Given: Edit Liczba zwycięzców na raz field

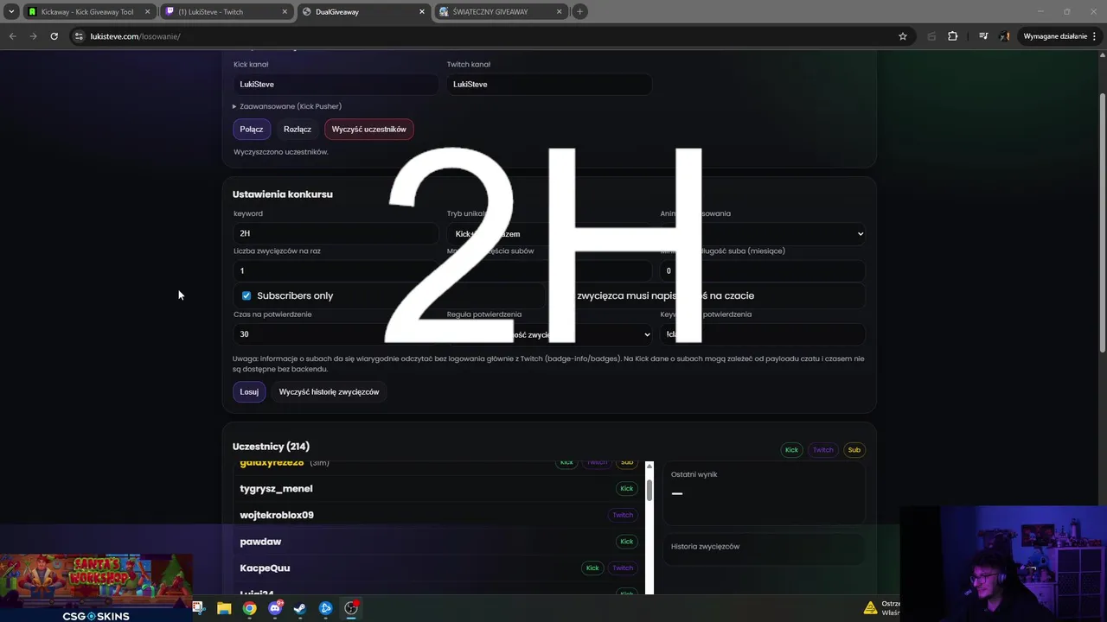Looking at the screenshot, I should [x=335, y=270].
